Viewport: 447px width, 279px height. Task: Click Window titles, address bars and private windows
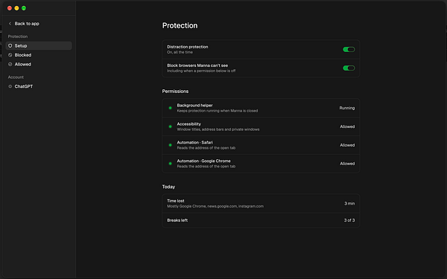point(218,129)
